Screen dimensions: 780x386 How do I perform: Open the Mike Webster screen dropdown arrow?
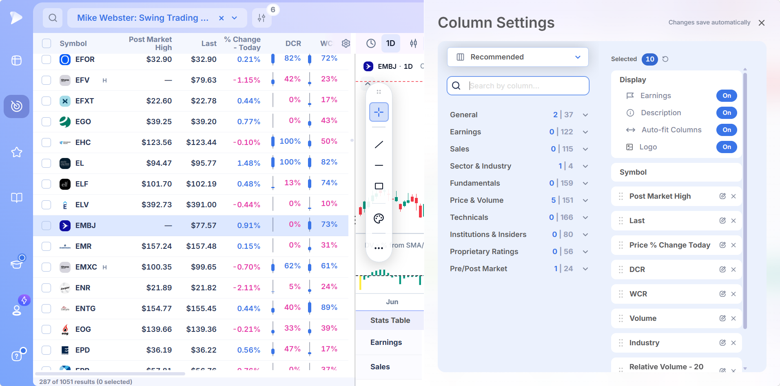point(235,18)
